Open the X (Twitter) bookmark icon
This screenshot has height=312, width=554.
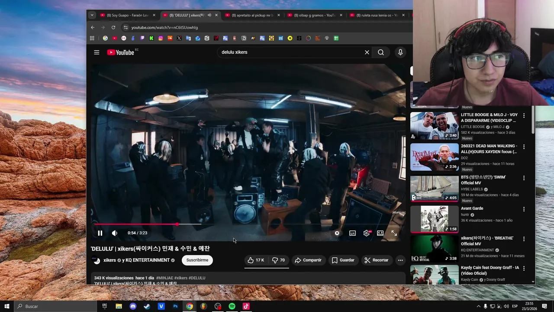[x=179, y=38]
